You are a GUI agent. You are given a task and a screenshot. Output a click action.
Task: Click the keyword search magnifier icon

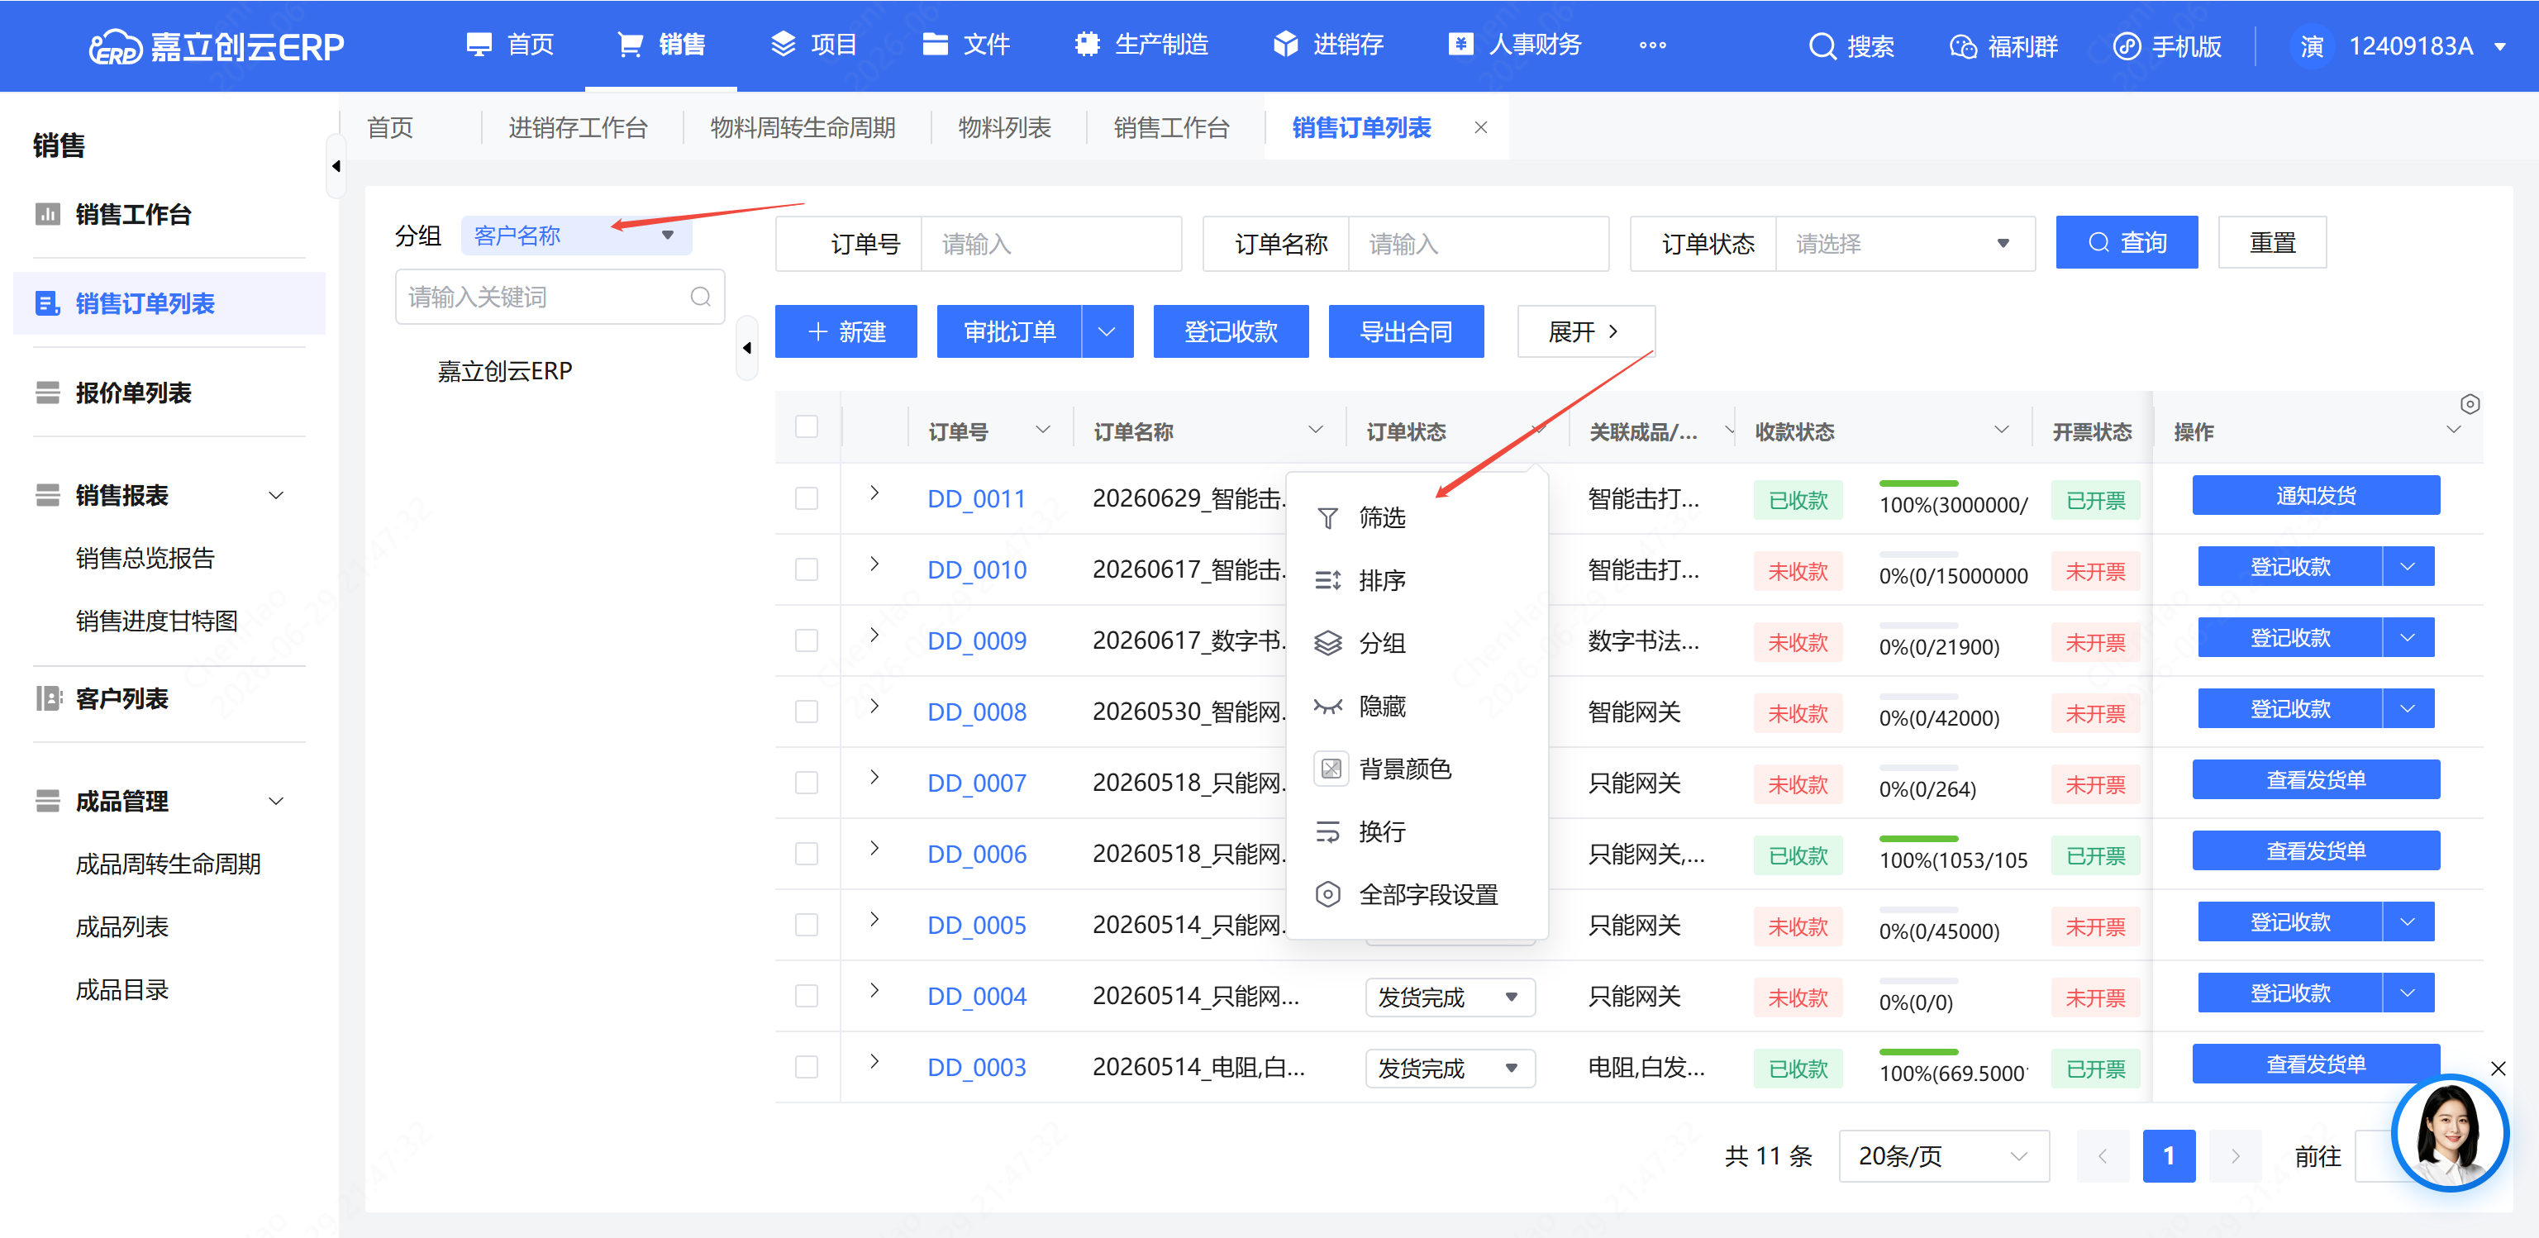click(700, 297)
